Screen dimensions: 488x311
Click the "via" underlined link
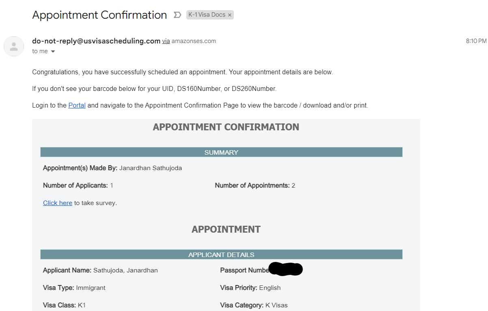tap(166, 41)
